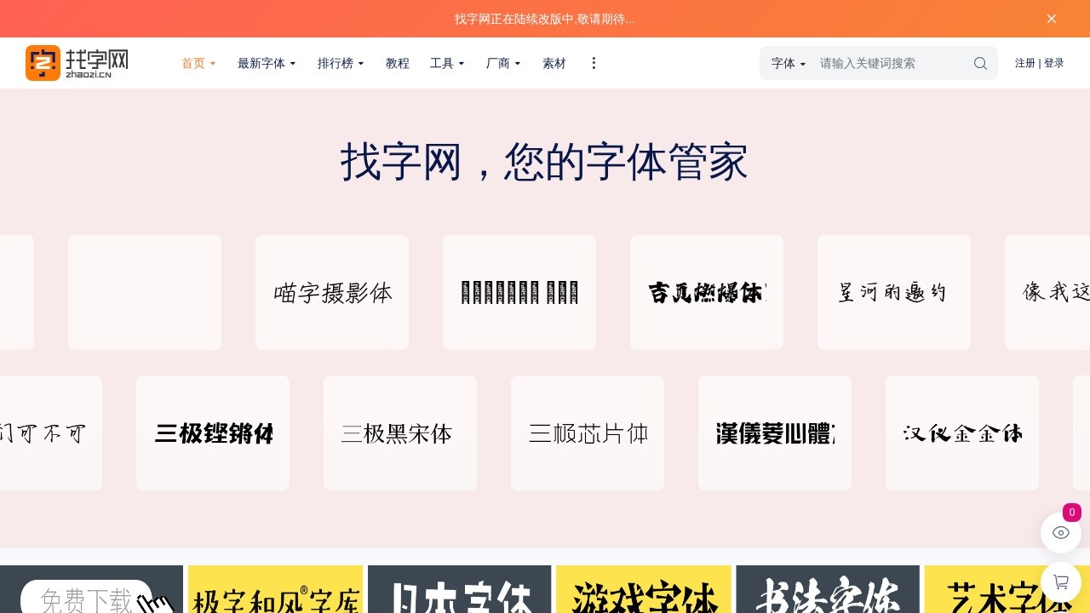The width and height of the screenshot is (1090, 613).
Task: Click the 免费下载 banner
Action: [85, 596]
